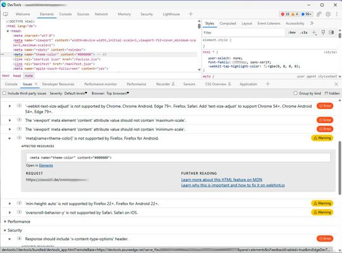Image resolution: width=342 pixels, height=253 pixels.
Task: Open the Welcome tab
Action: pyautogui.click(x=23, y=14)
